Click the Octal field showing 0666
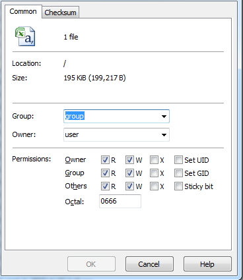This screenshot has height=280, width=243. point(120,201)
